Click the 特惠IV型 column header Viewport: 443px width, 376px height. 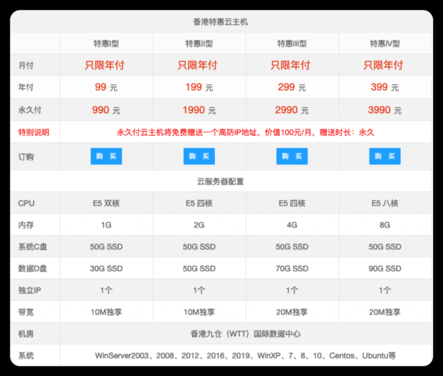click(x=385, y=44)
